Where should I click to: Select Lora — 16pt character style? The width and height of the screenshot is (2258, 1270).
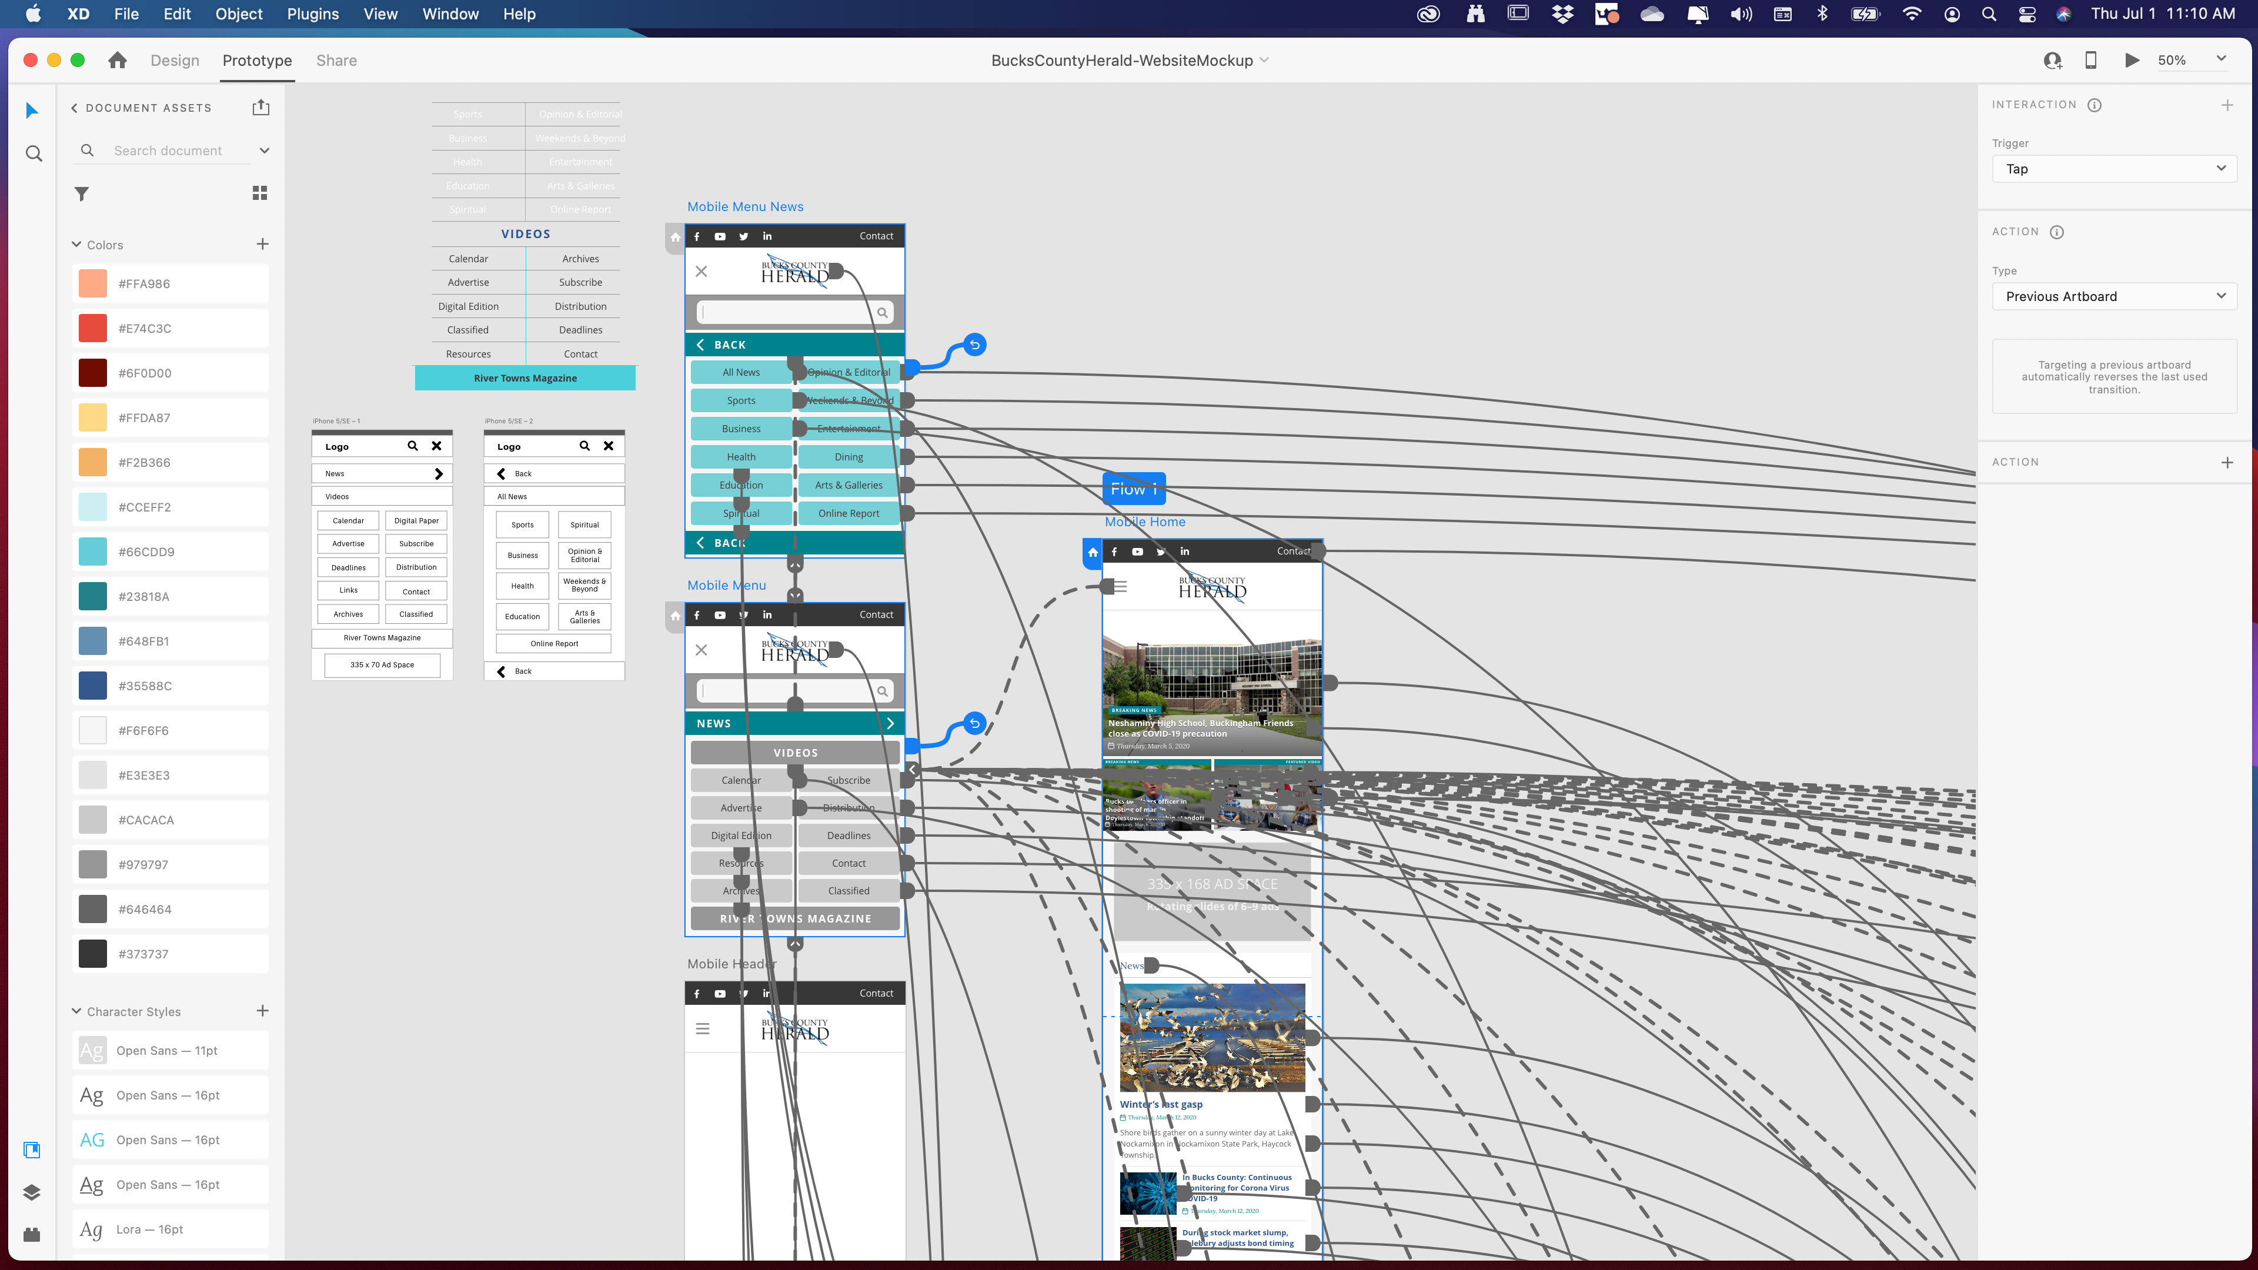(170, 1229)
